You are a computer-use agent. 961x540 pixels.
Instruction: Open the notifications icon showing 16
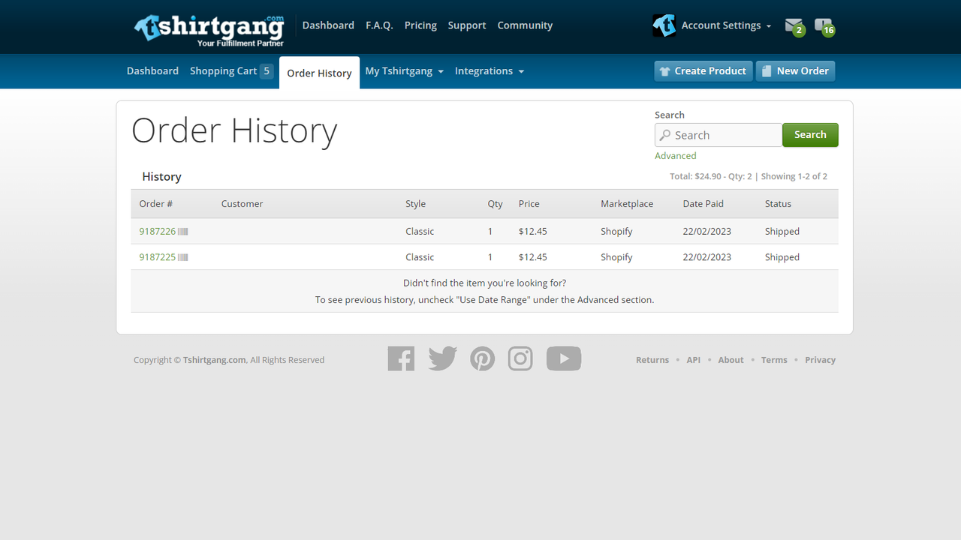click(x=824, y=26)
